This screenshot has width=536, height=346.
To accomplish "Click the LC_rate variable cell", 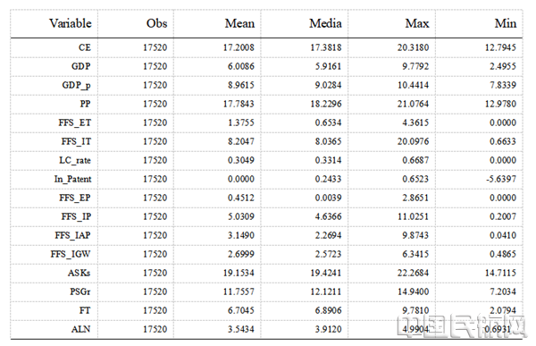I will click(x=75, y=160).
